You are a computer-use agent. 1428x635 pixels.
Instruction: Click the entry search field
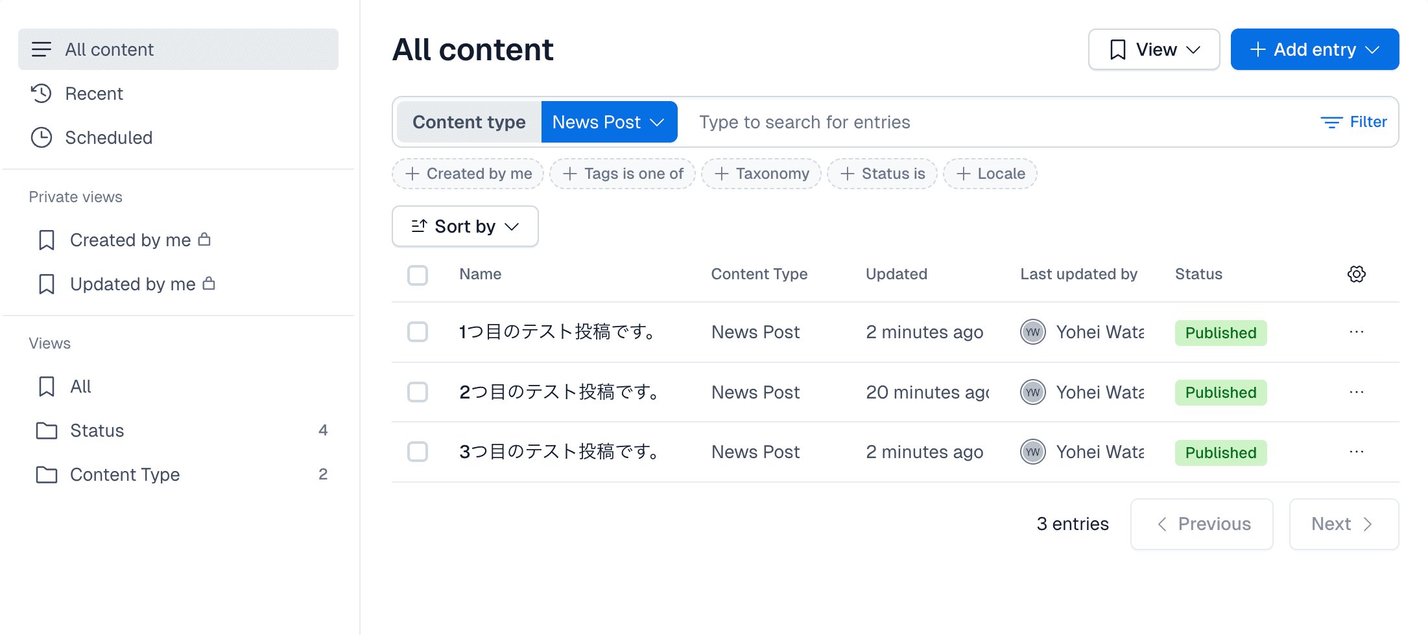click(804, 122)
